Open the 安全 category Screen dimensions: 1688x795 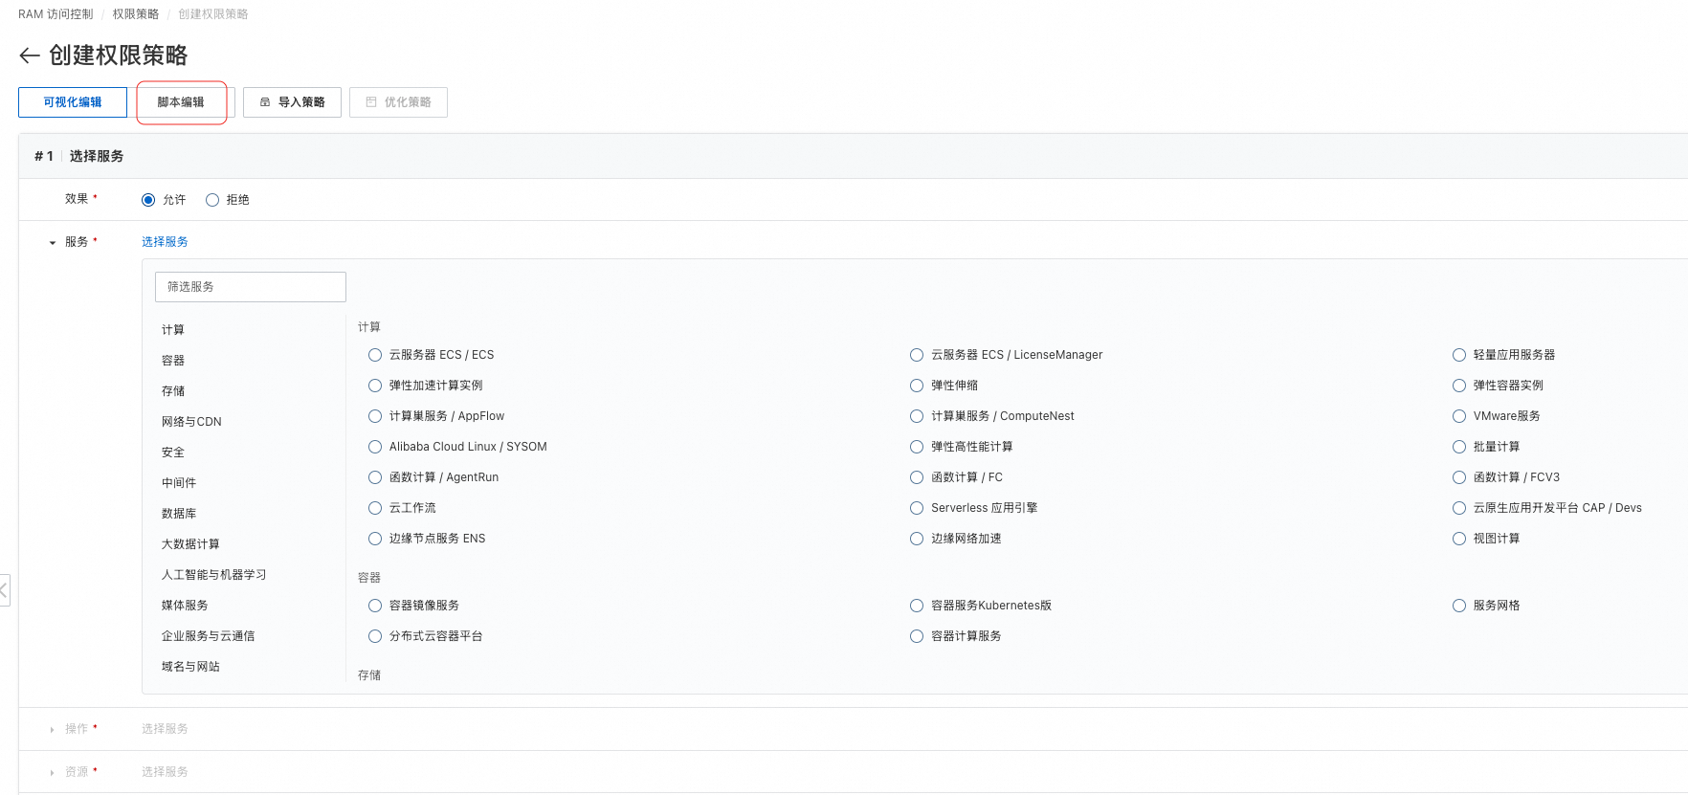[x=173, y=453]
